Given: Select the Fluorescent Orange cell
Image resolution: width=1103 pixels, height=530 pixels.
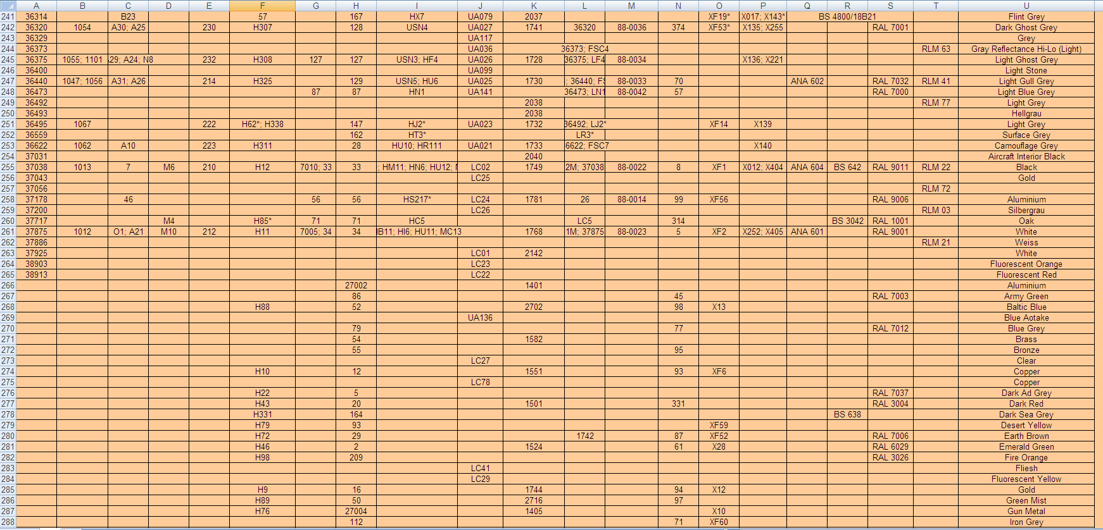Looking at the screenshot, I should click(x=1026, y=264).
